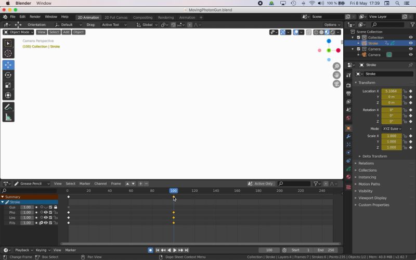Screen dimensions: 416x260
Task: Activate the Transform tool
Action: 8,95
